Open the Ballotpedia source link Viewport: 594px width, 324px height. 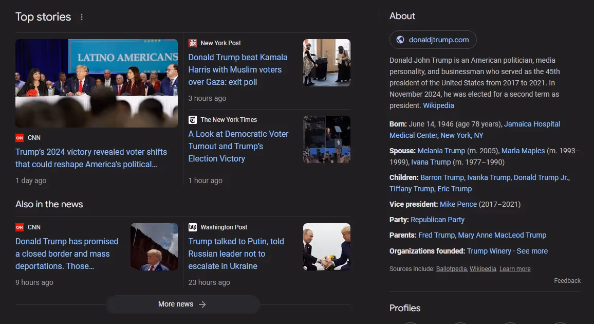tap(451, 269)
